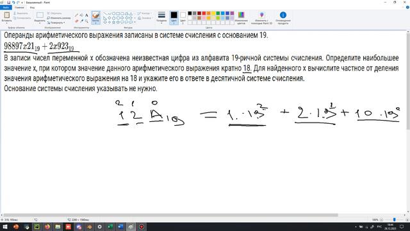Click the zoom out minus button
Viewport: 410px width, 231px height.
tap(381, 219)
